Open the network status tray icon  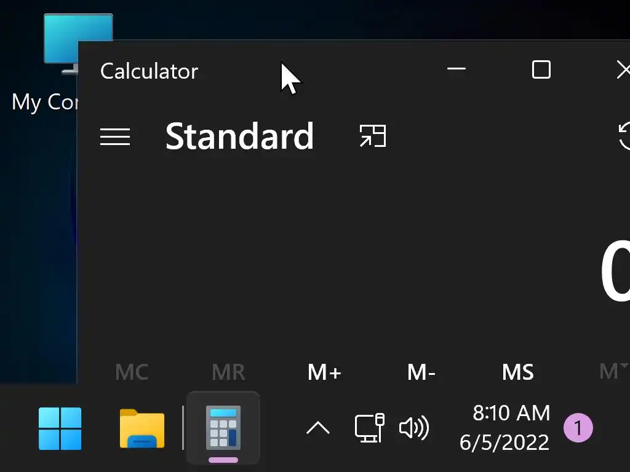(370, 428)
